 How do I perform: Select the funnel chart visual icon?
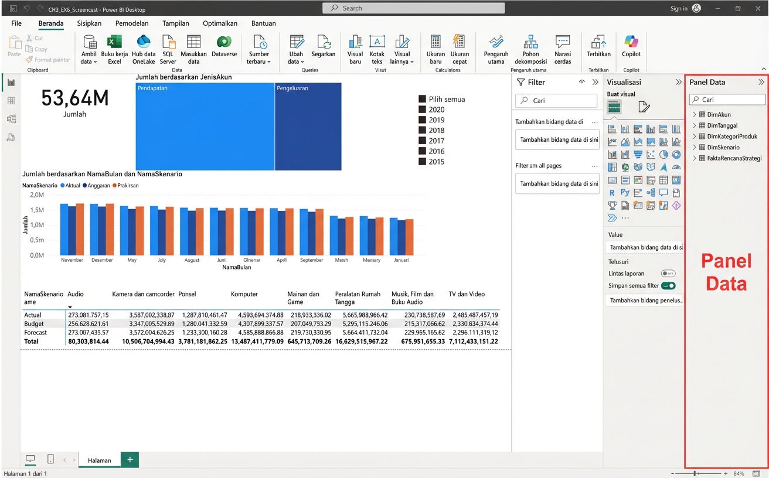tap(638, 155)
